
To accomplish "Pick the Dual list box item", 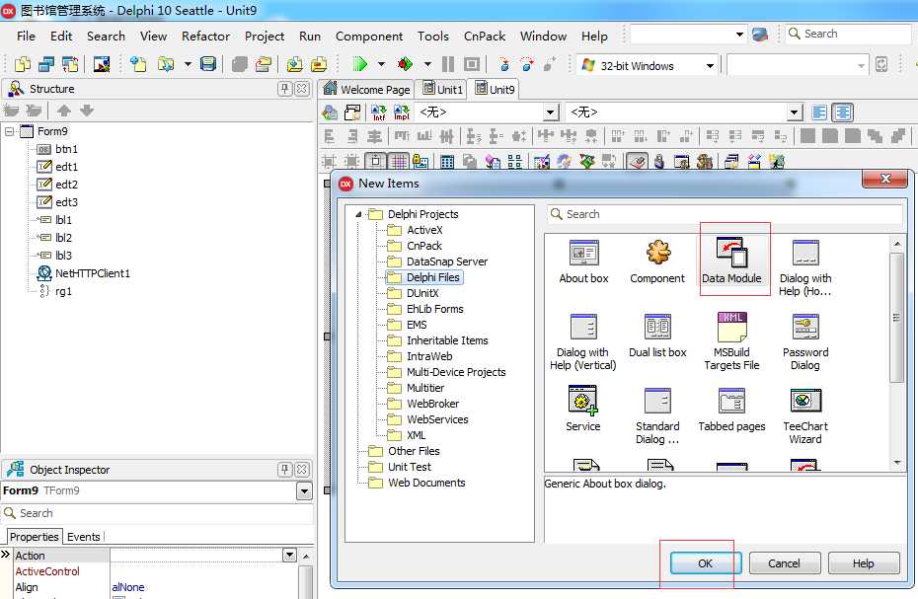I will (x=657, y=335).
